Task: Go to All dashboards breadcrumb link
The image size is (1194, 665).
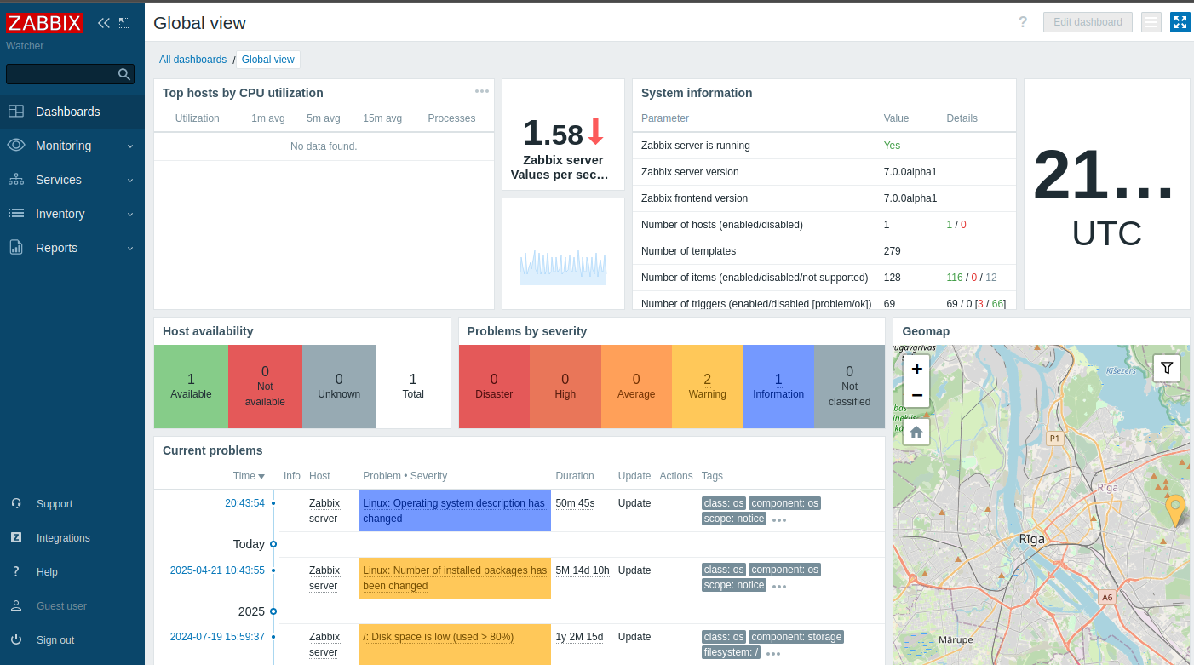Action: (x=192, y=60)
